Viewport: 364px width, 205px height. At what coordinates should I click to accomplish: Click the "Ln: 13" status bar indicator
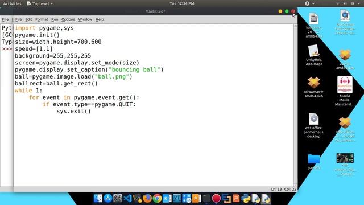(x=276, y=189)
